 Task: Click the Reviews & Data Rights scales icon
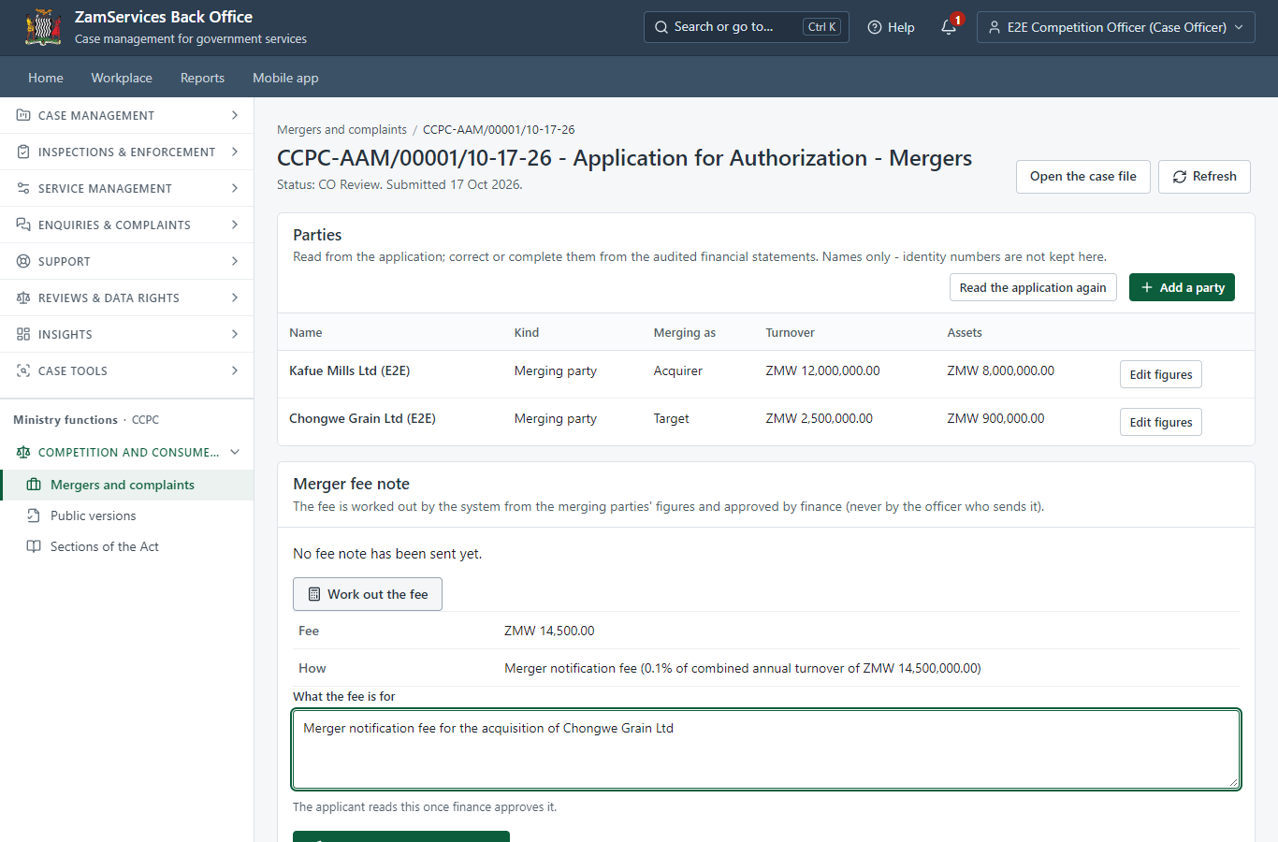point(23,298)
